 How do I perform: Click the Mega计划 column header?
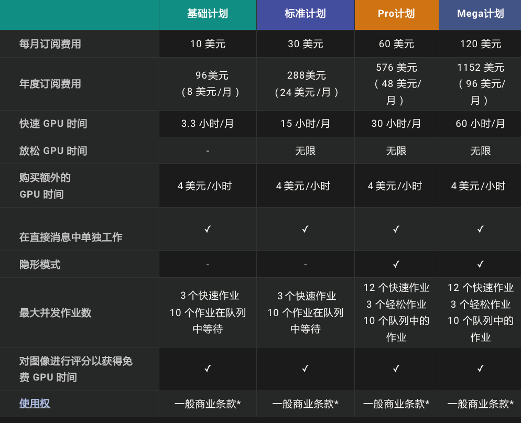tap(480, 14)
